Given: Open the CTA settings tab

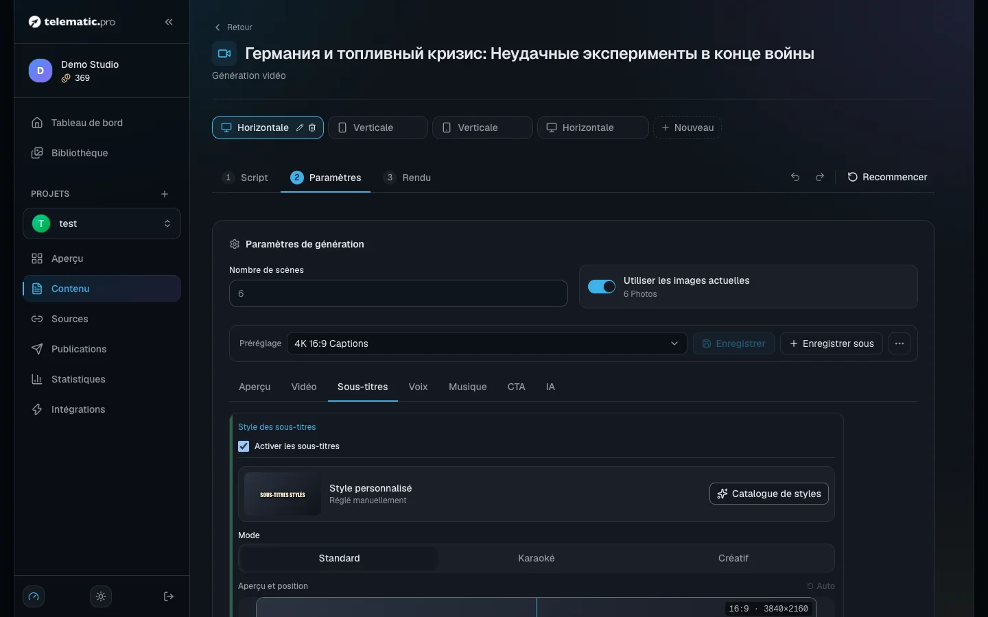Looking at the screenshot, I should click(x=517, y=387).
